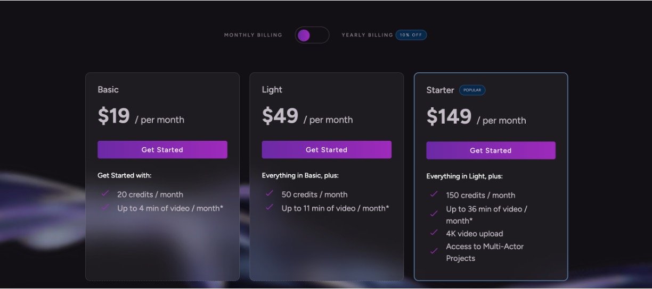652x289 pixels.
Task: Click the Popular badge on Starter
Action: [x=472, y=90]
